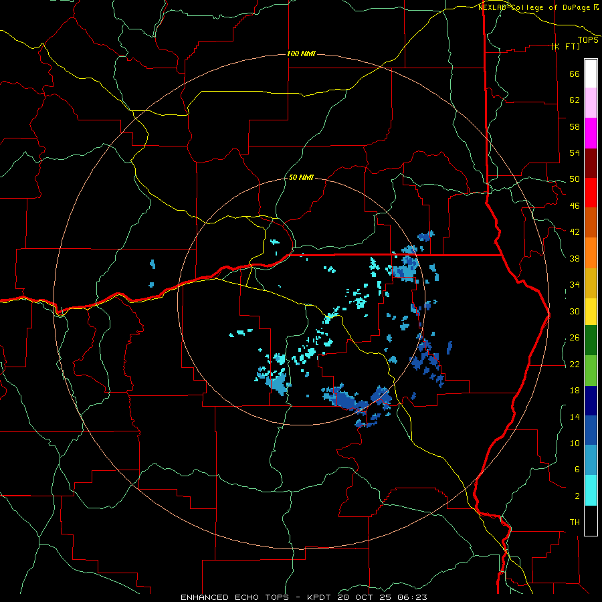Select the bright red legend swatch near 46
The width and height of the screenshot is (602, 602).
click(591, 193)
